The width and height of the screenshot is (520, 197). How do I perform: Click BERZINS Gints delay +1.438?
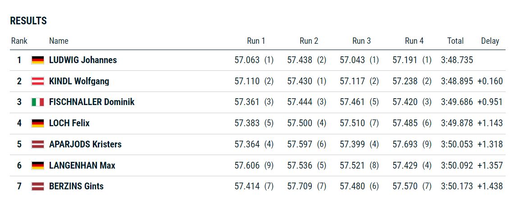[490, 186]
